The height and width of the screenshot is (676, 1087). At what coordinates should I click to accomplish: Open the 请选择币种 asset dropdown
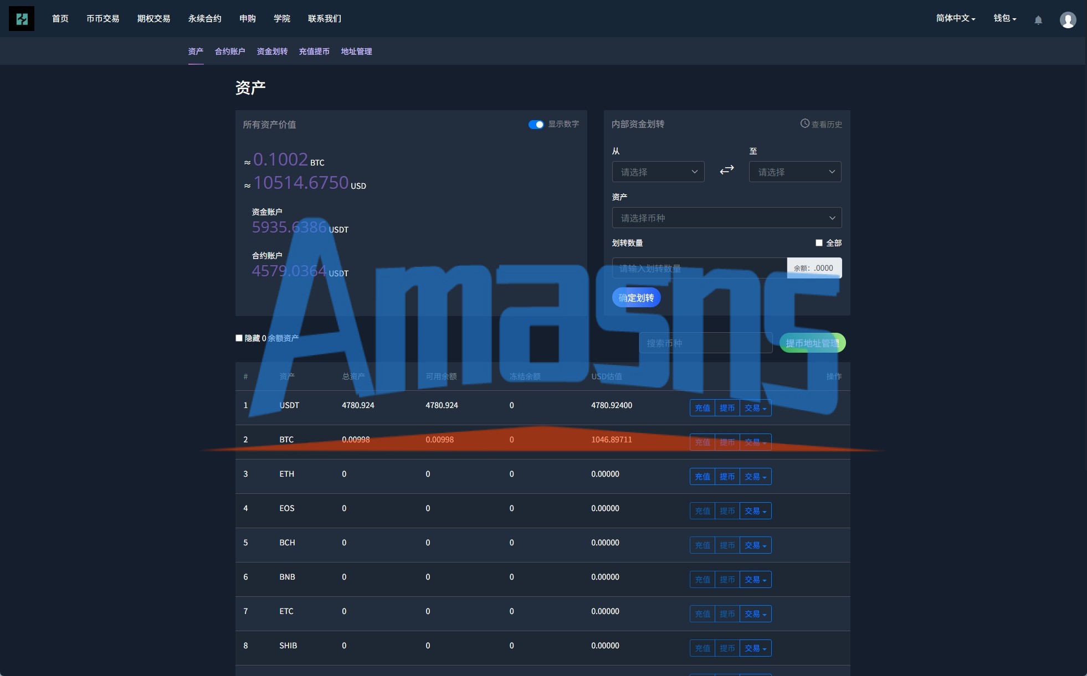tap(726, 218)
